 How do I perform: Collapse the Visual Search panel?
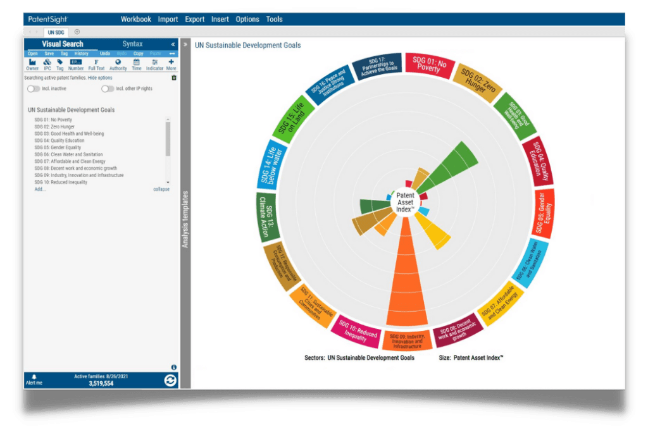[x=173, y=44]
